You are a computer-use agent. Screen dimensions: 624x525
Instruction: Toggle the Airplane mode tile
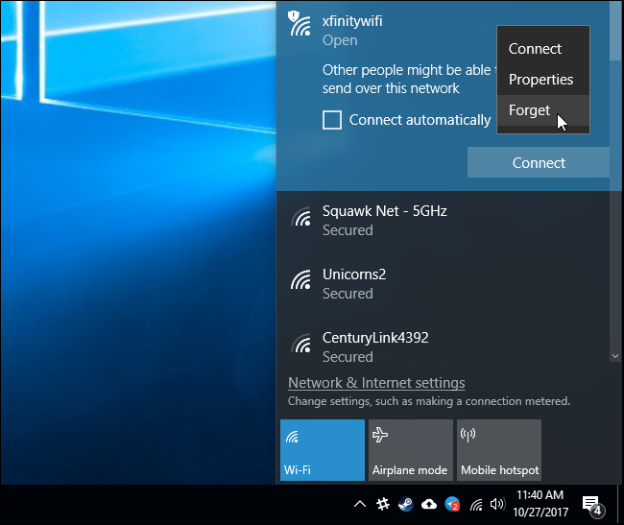[x=410, y=449]
